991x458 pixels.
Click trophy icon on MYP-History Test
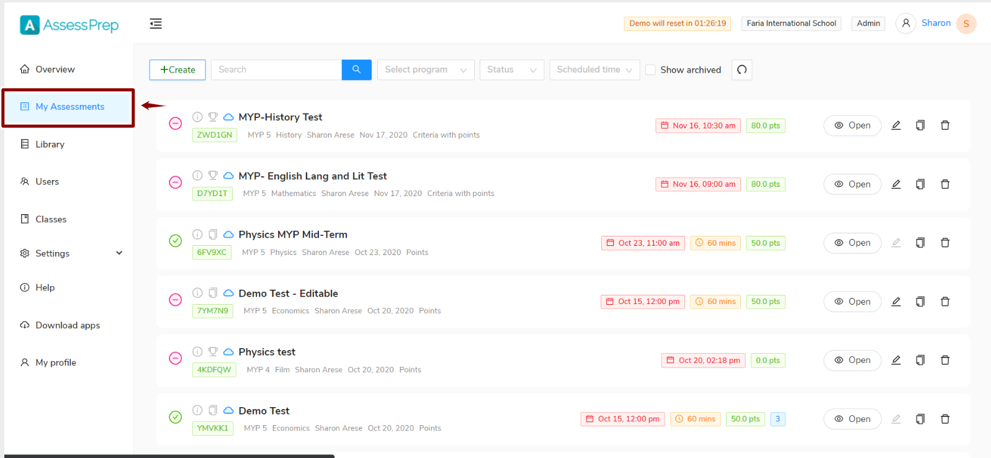click(x=213, y=117)
